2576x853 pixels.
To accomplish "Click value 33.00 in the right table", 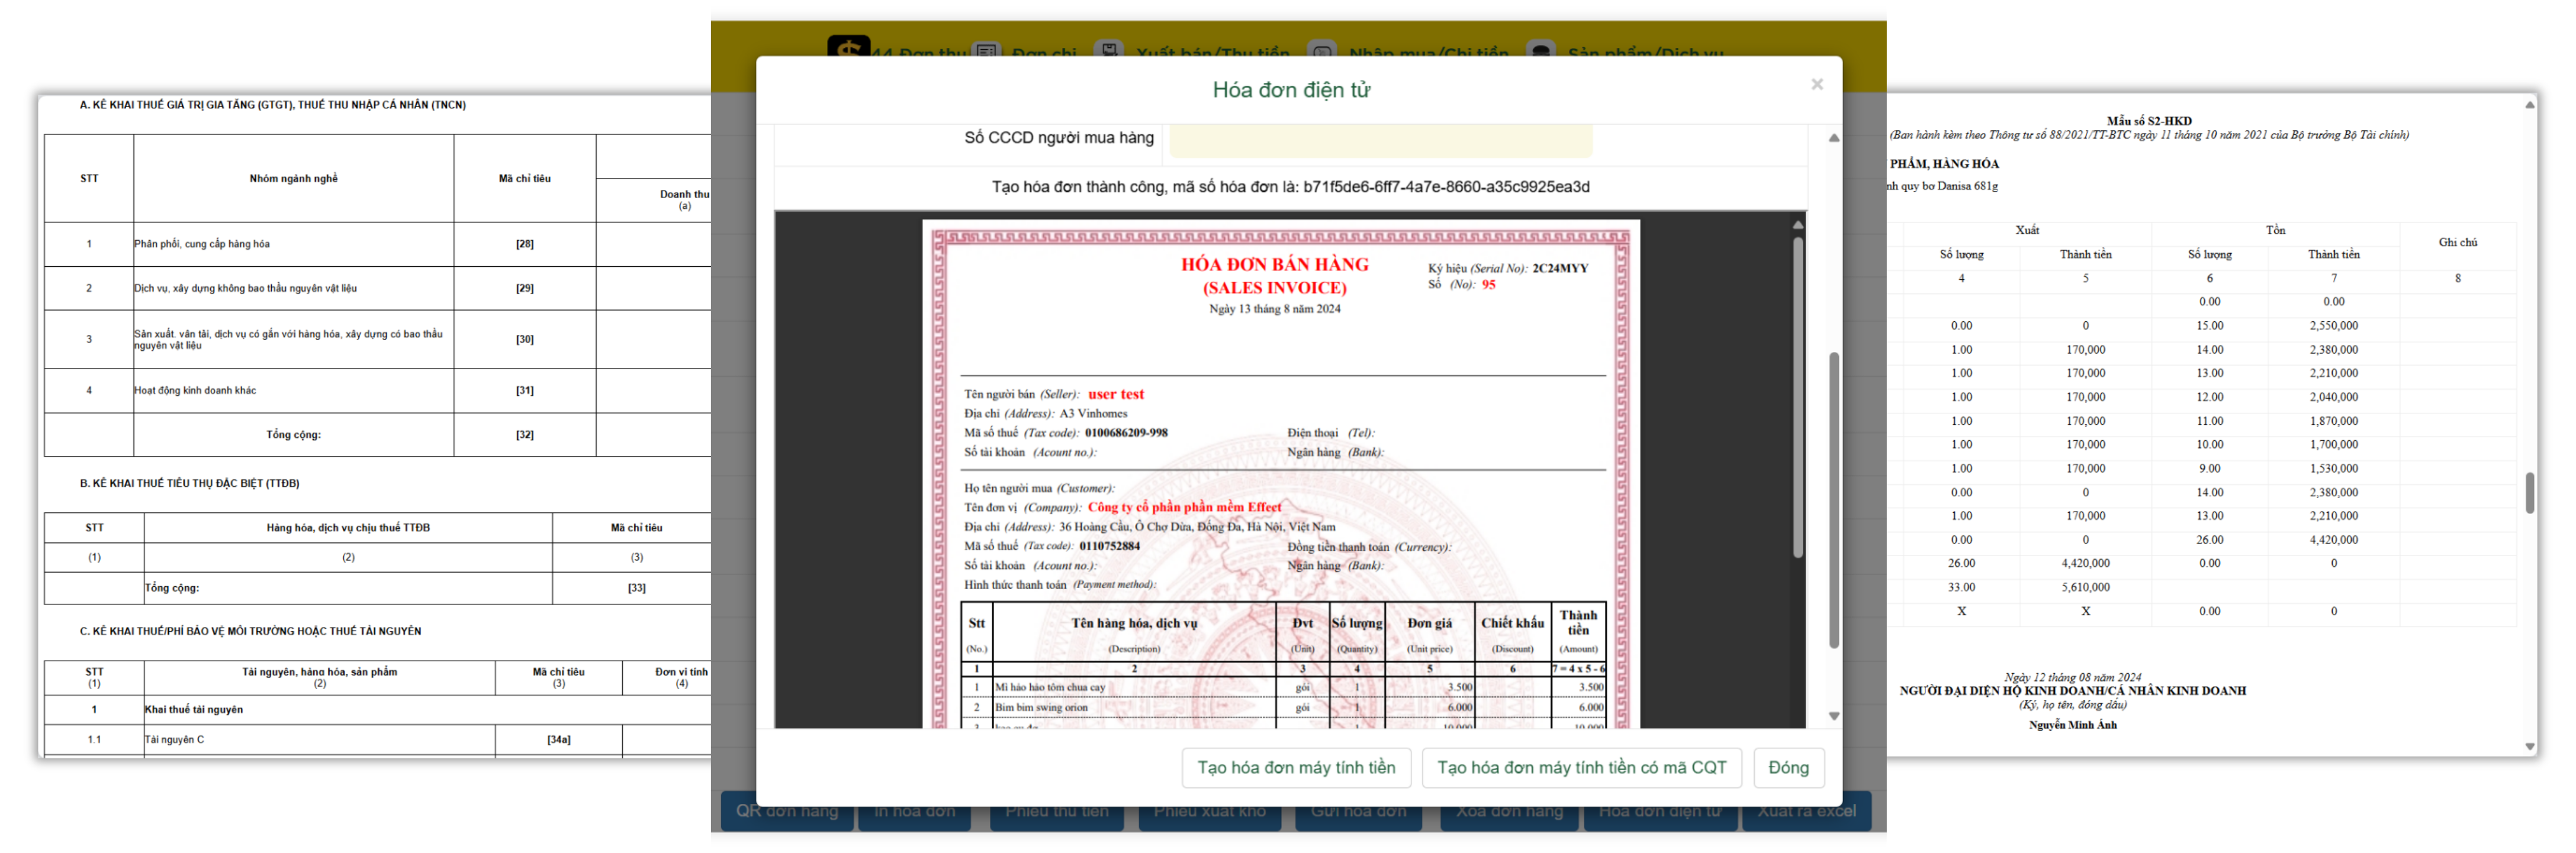I will point(1961,589).
